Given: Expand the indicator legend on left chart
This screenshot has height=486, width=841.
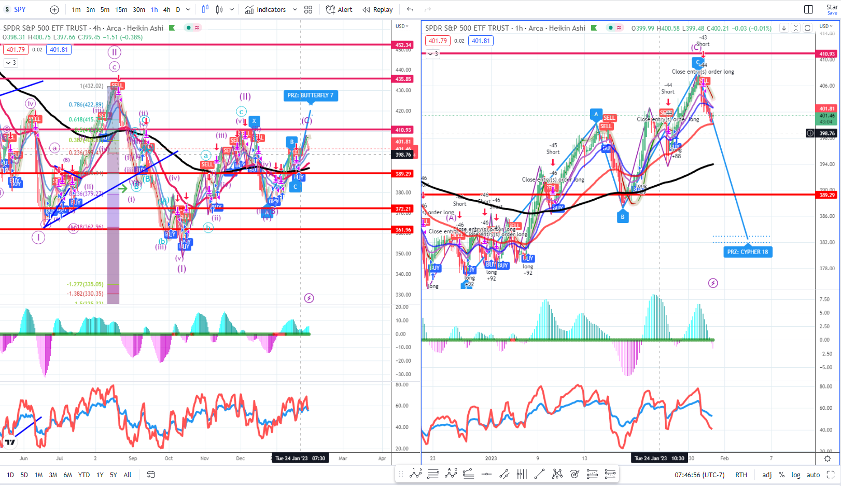Looking at the screenshot, I should (x=10, y=63).
